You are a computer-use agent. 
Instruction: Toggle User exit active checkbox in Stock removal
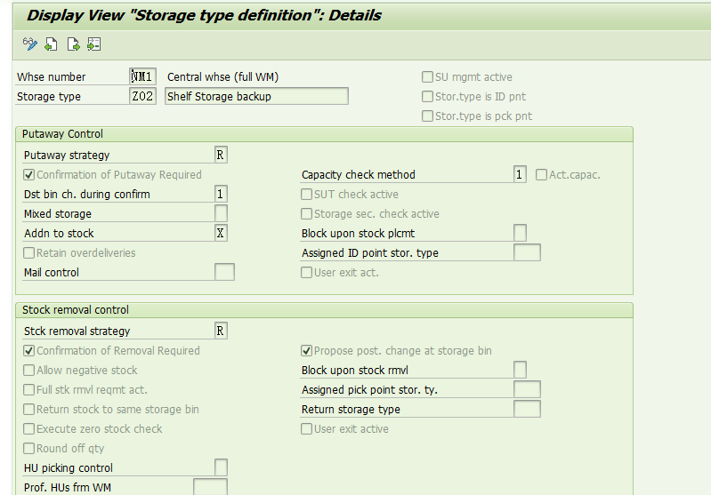(x=306, y=428)
